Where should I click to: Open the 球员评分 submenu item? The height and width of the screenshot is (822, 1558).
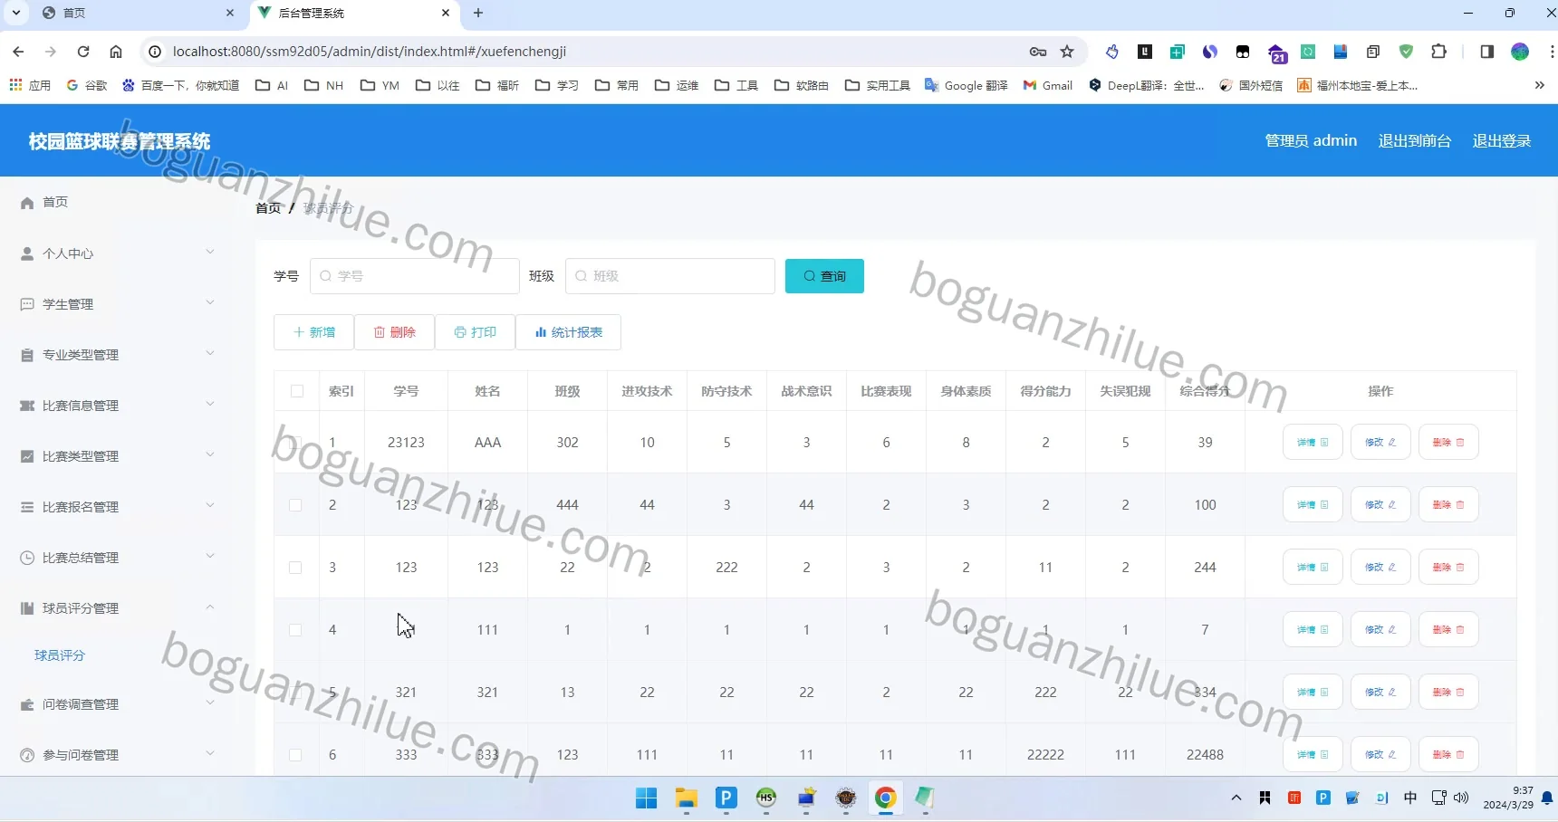tap(60, 655)
